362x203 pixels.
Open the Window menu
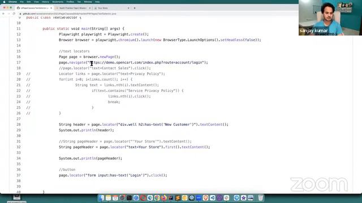[88, 2]
